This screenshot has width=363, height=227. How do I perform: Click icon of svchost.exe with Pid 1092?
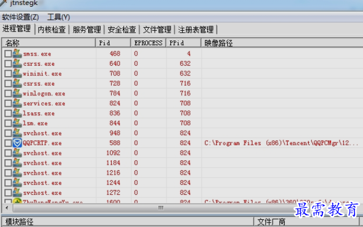(17, 152)
